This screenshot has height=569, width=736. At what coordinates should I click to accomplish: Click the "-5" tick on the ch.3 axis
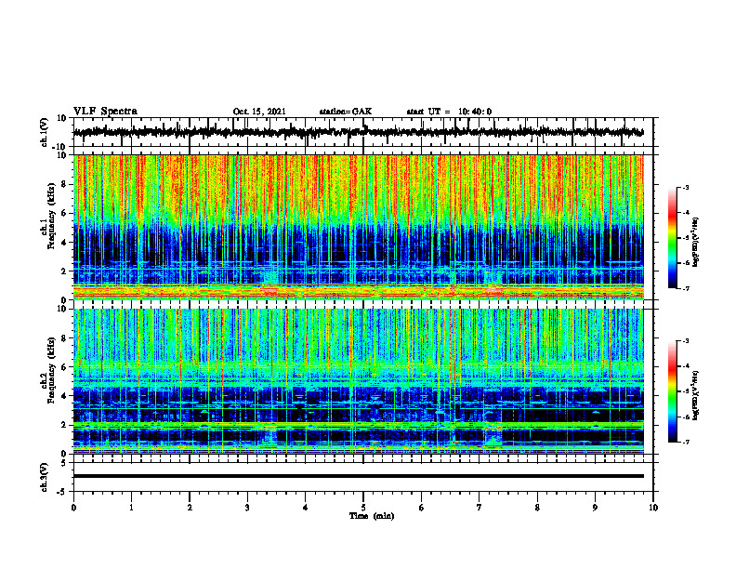62,492
